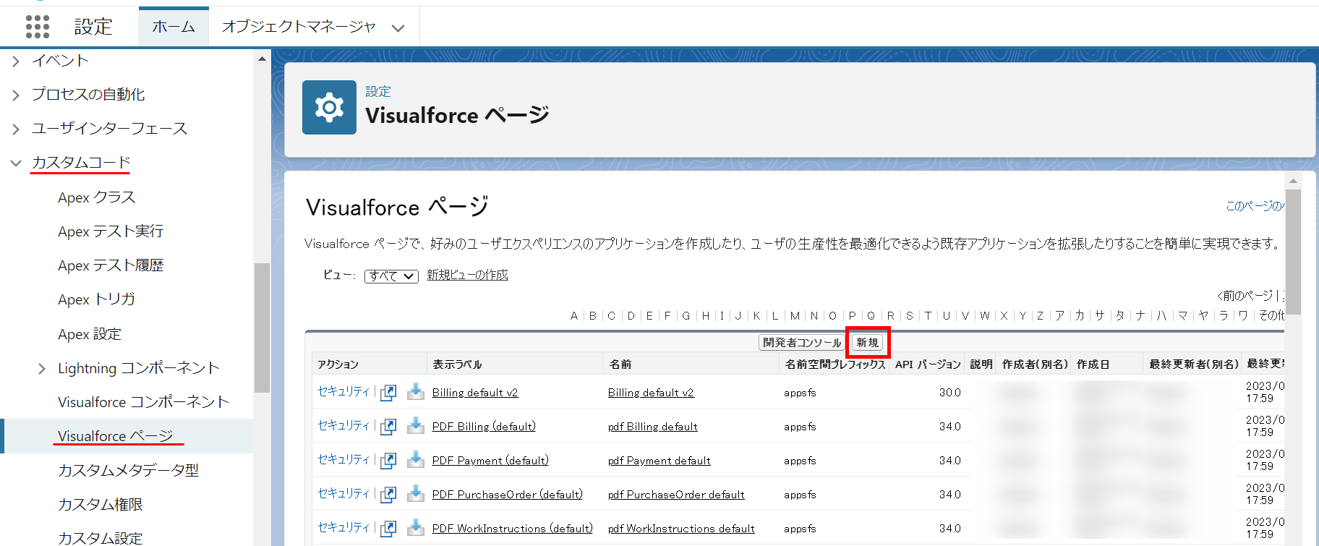
Task: Download icon for Billing default v2 row
Action: pyautogui.click(x=415, y=392)
